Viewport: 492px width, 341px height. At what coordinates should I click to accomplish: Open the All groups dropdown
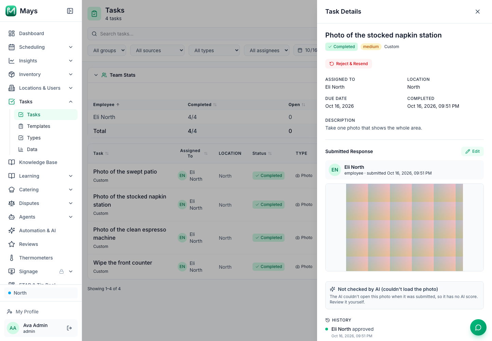click(x=107, y=50)
